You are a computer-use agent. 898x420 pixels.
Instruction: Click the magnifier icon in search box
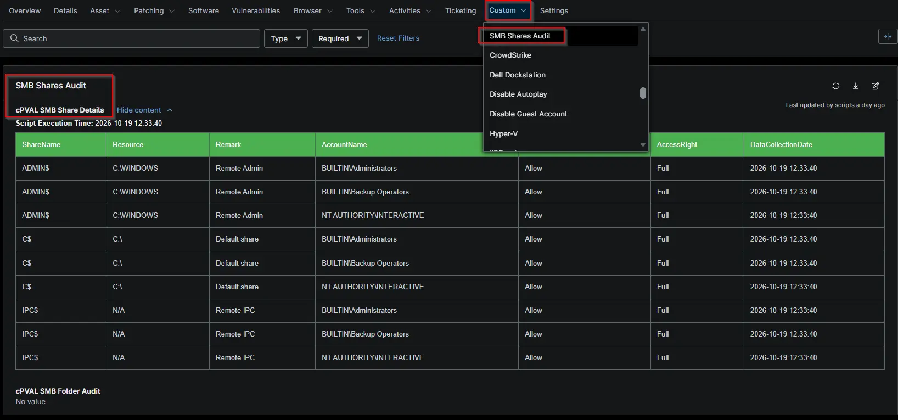point(14,38)
